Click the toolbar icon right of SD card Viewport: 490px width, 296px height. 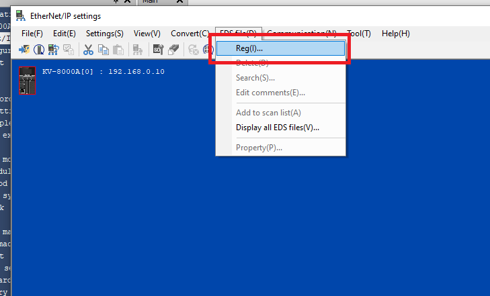tap(173, 49)
